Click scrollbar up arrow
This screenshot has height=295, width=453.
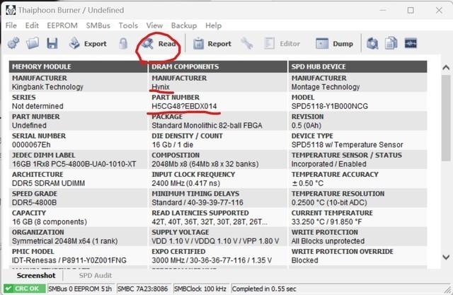(446, 68)
